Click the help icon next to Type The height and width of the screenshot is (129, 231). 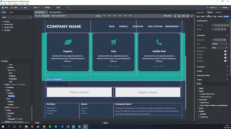click(x=201, y=25)
